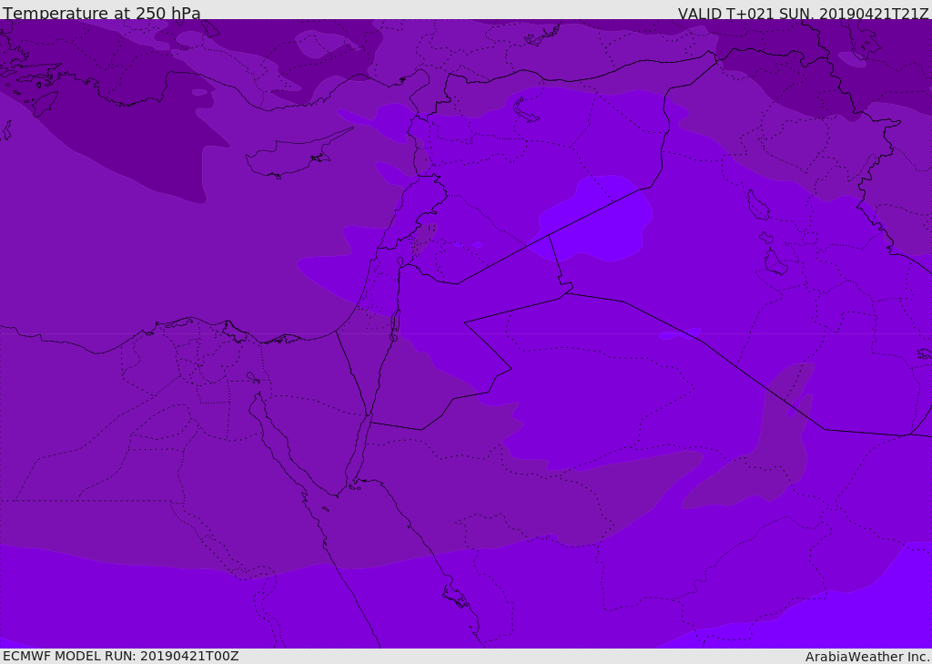Screen dimensions: 932x664
Task: Click the 'ArabiaWeather Inc.' credit text
Action: point(867,657)
